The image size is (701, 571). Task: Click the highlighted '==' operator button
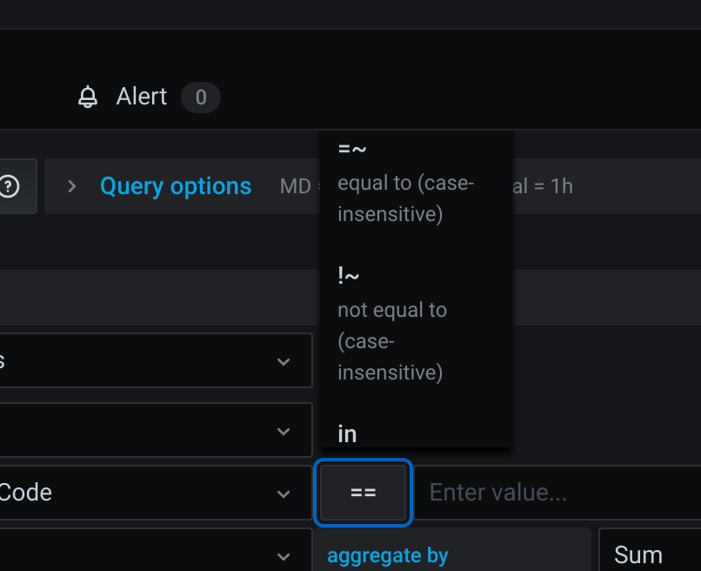363,492
